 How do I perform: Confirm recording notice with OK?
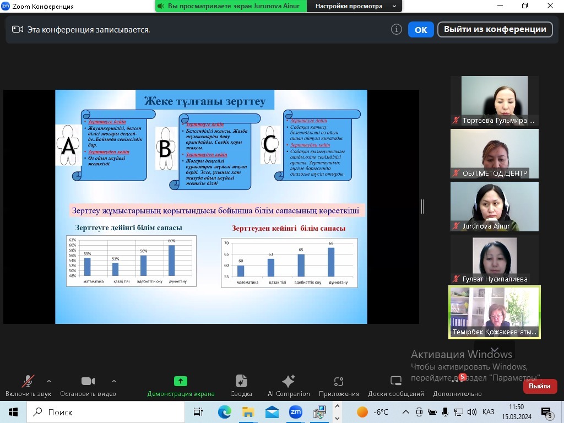click(x=421, y=30)
